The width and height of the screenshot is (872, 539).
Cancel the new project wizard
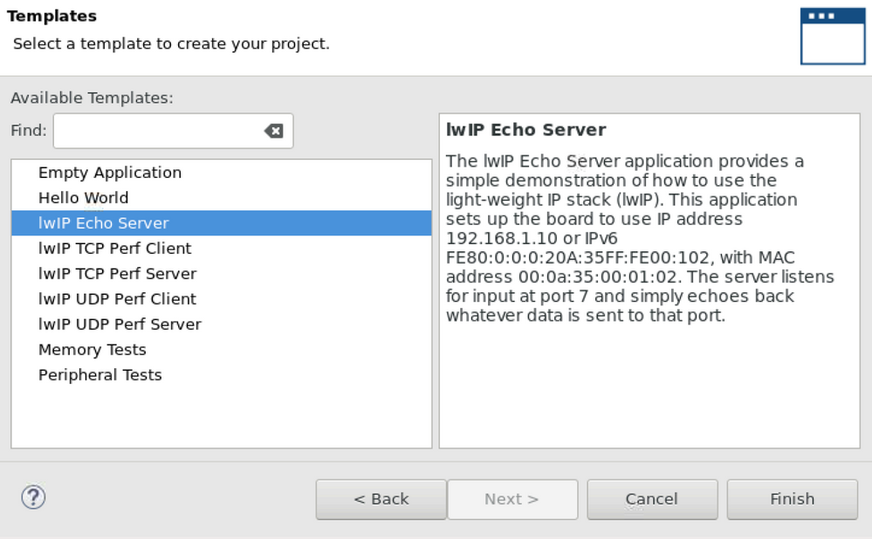(x=652, y=499)
